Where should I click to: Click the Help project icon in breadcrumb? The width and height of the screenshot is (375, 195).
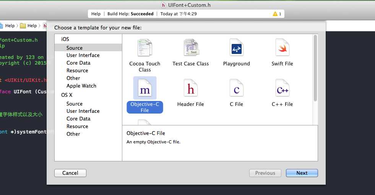pos(1,26)
